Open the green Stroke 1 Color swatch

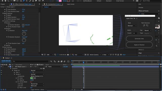coord(31,78)
